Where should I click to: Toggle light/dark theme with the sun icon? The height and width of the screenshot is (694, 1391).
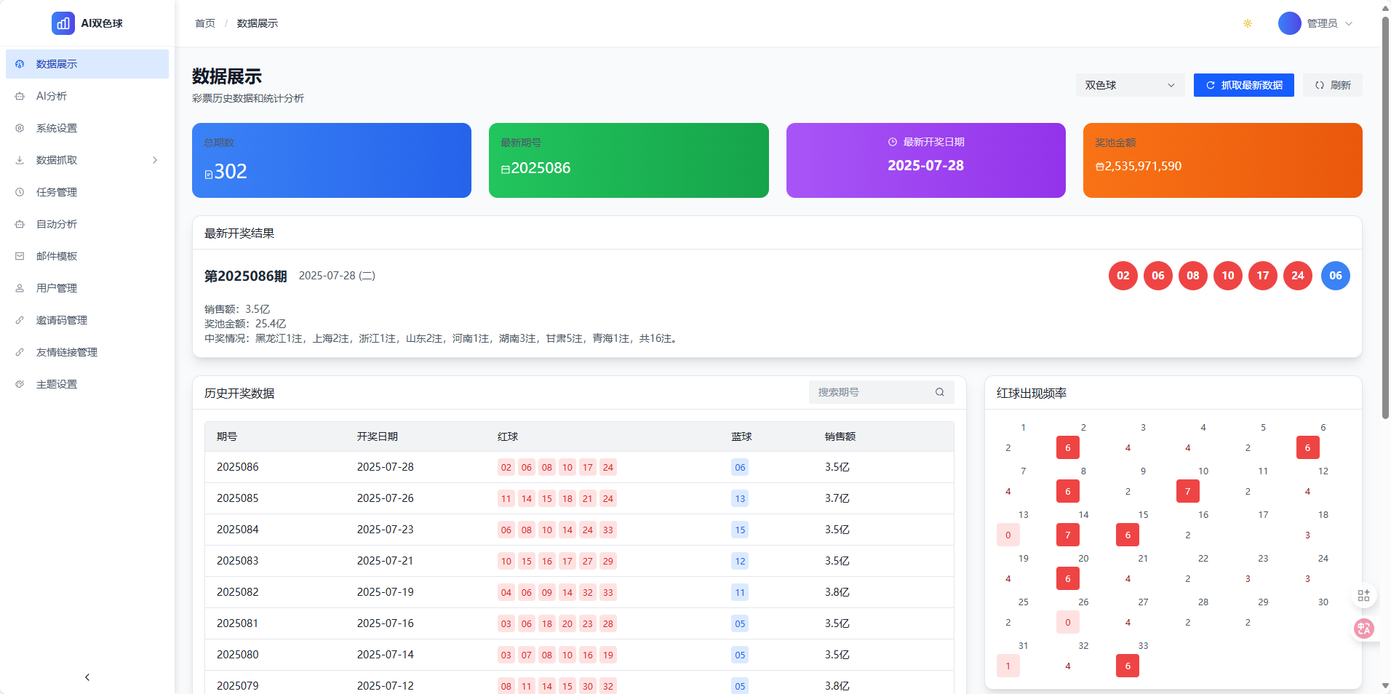[1247, 23]
